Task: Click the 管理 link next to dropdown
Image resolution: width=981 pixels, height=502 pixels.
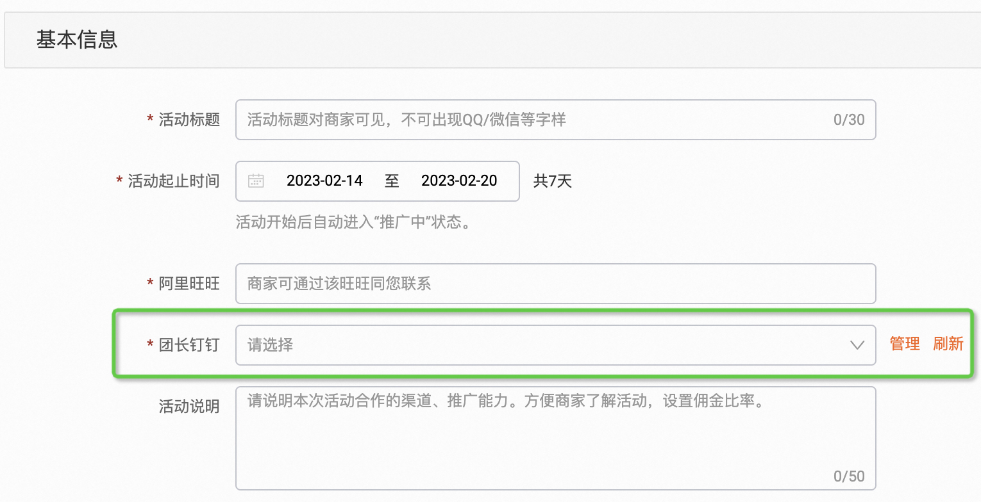Action: tap(904, 344)
